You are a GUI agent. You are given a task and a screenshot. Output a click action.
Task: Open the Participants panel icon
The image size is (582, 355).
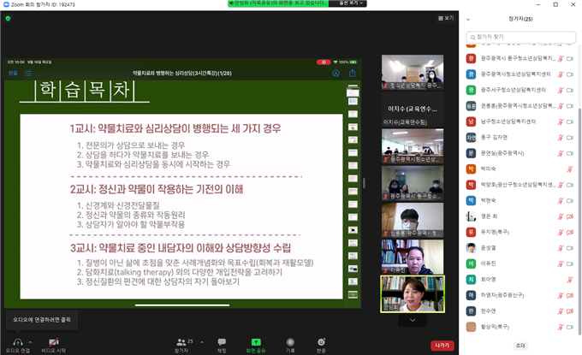coord(181,340)
